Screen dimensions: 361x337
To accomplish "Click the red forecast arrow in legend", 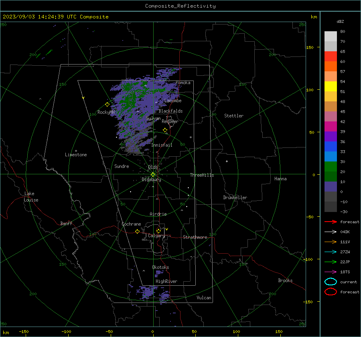I will (331, 222).
